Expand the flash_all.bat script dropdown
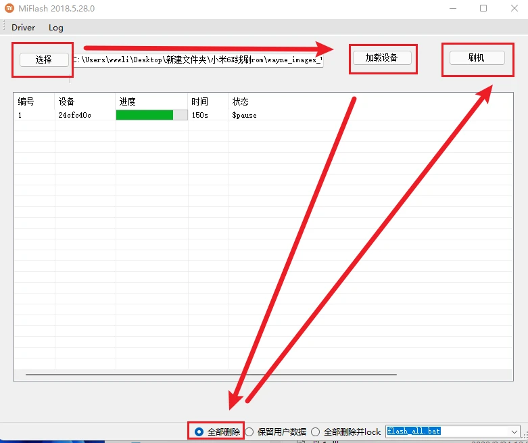 (x=514, y=432)
